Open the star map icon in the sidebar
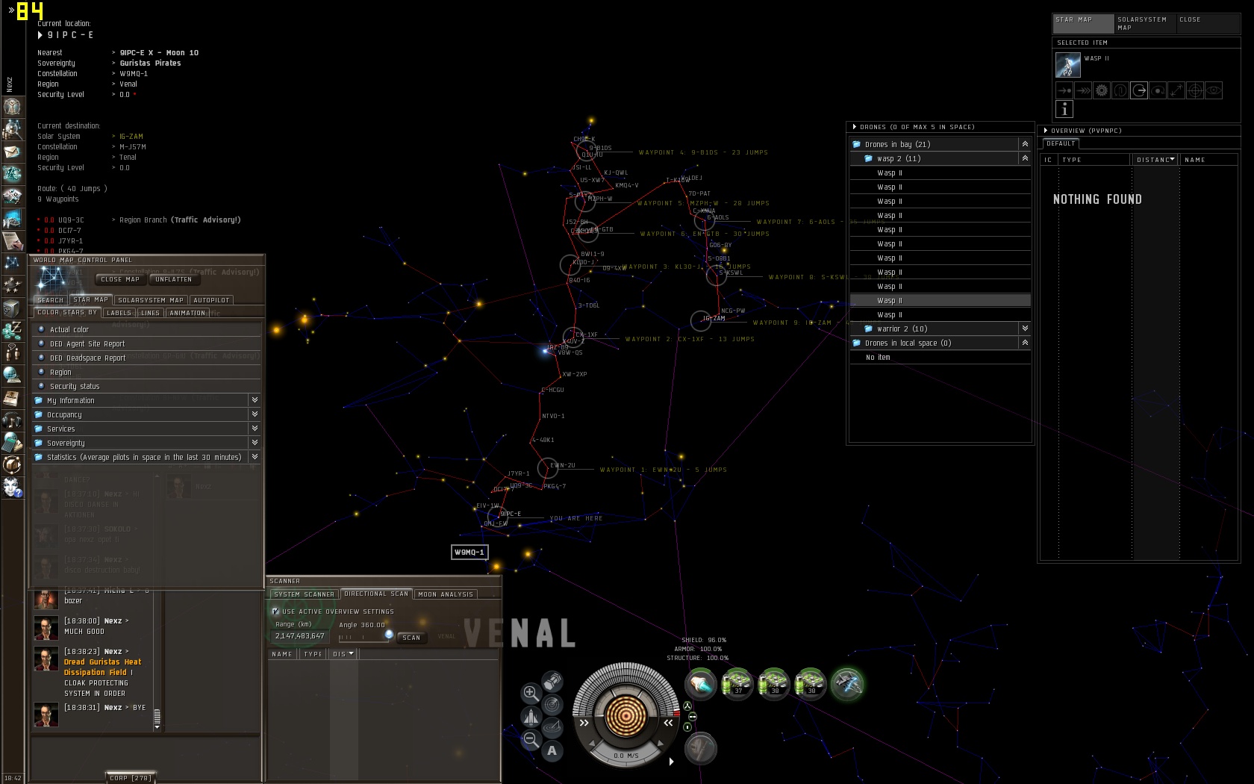 pos(12,262)
